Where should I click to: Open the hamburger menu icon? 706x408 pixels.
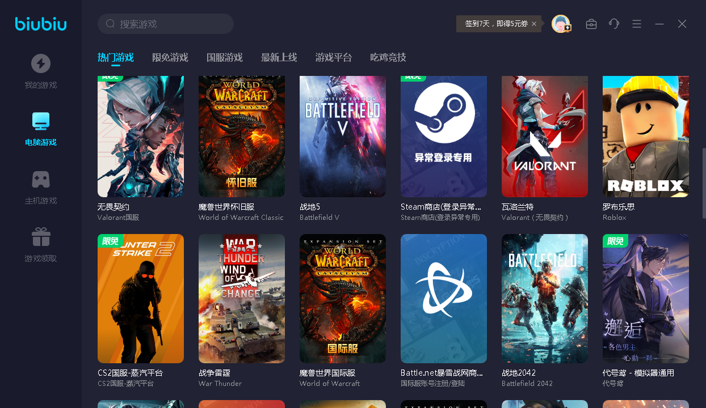click(x=637, y=24)
